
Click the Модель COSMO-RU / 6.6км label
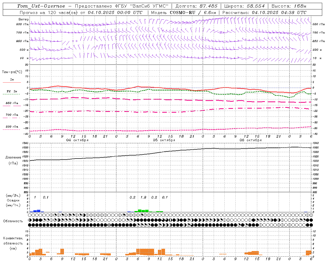[x=183, y=12]
